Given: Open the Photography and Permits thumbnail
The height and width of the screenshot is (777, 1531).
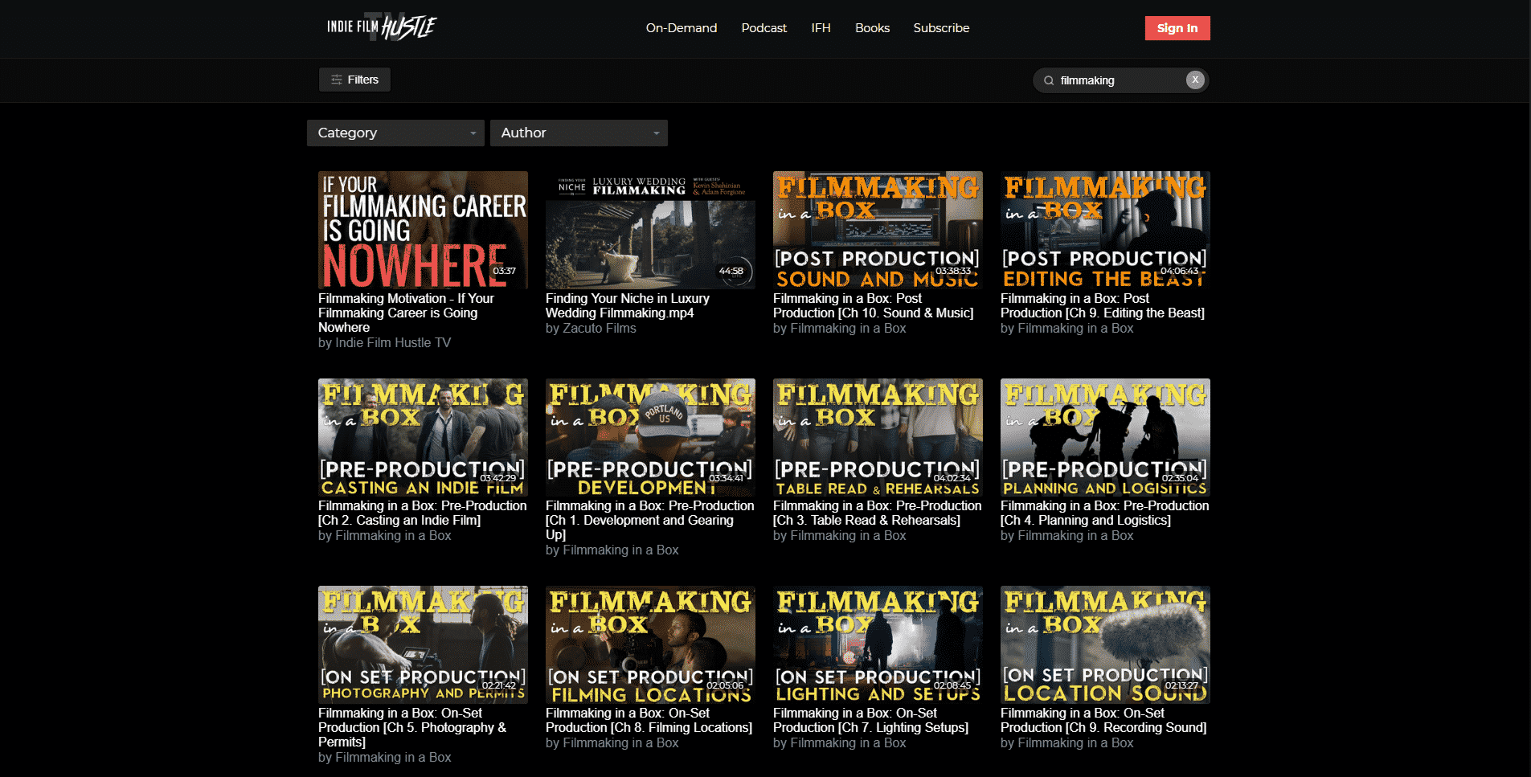Looking at the screenshot, I should pos(423,644).
